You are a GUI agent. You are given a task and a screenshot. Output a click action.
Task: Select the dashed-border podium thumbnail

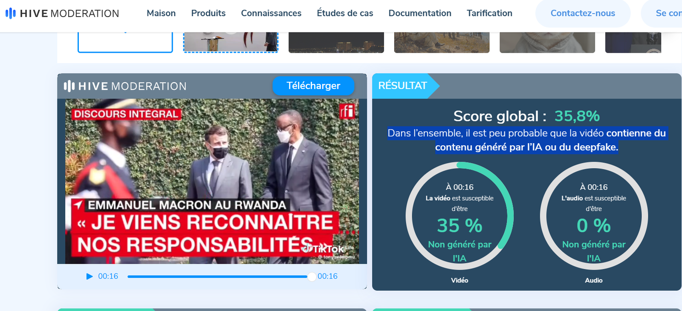(x=231, y=42)
